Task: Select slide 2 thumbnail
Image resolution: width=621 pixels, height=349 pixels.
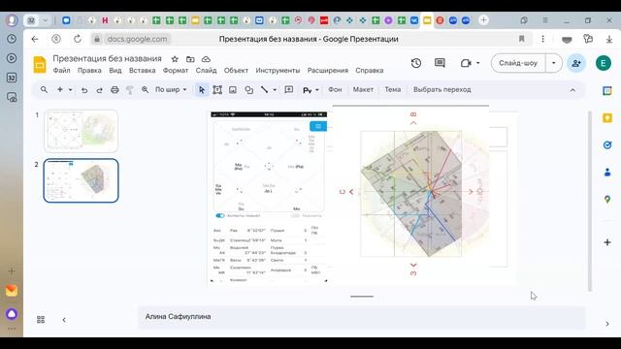Action: pos(81,180)
